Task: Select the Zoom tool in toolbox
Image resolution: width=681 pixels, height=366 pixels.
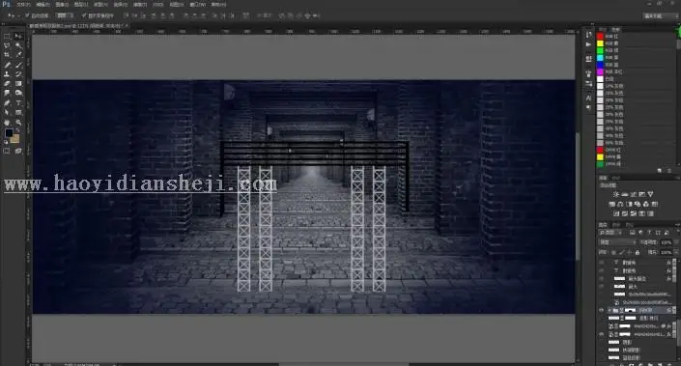Action: 18,122
